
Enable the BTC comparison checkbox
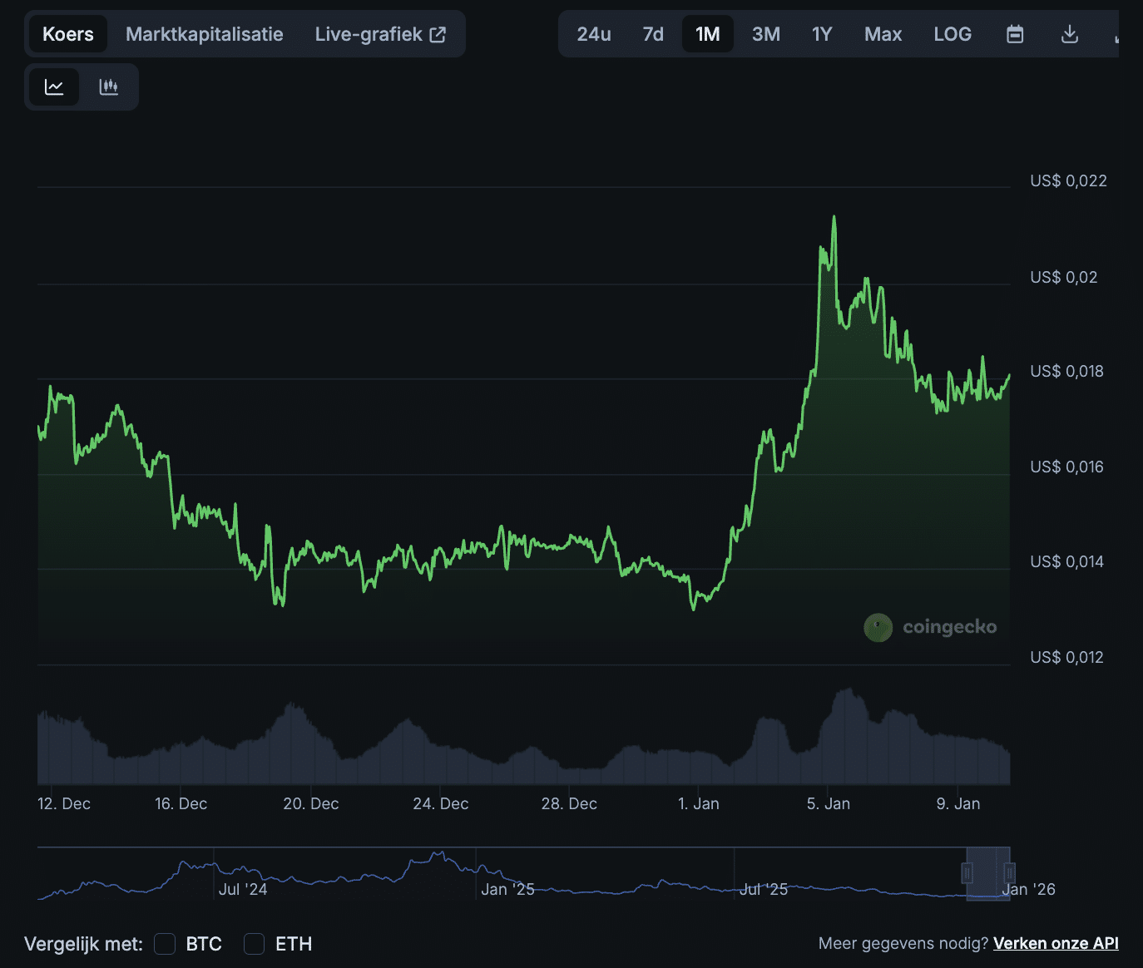(165, 944)
